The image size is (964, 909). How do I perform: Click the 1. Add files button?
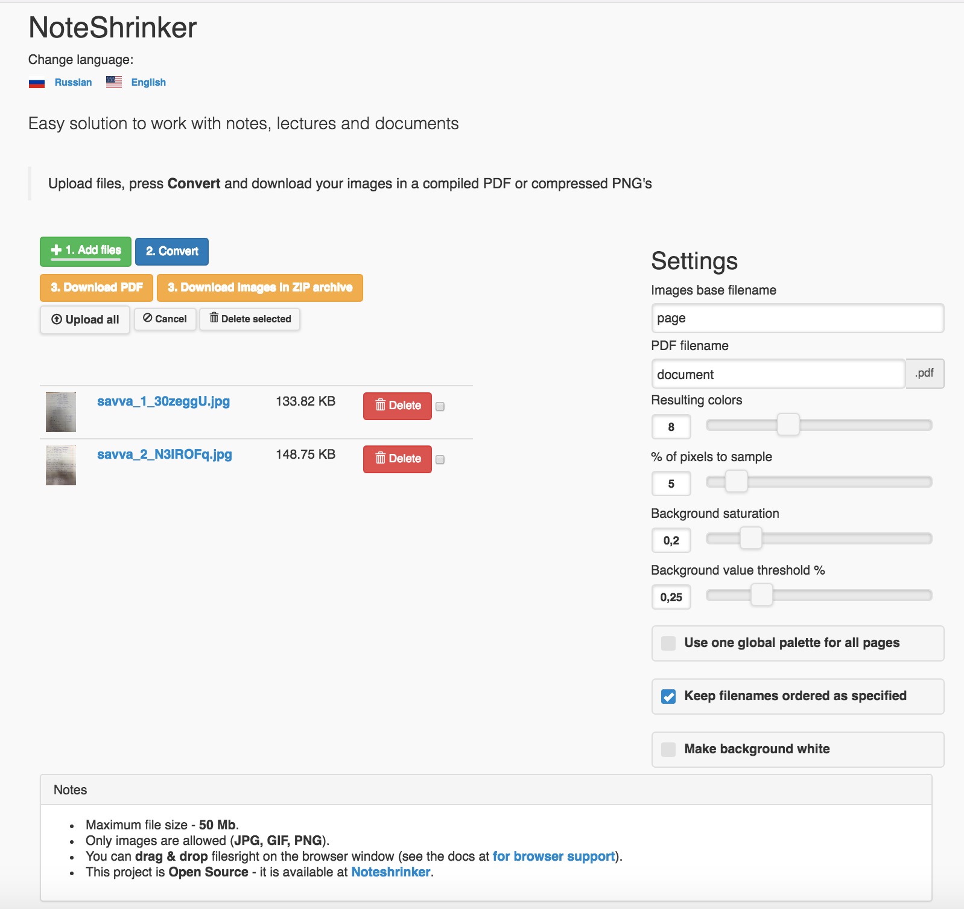coord(86,251)
